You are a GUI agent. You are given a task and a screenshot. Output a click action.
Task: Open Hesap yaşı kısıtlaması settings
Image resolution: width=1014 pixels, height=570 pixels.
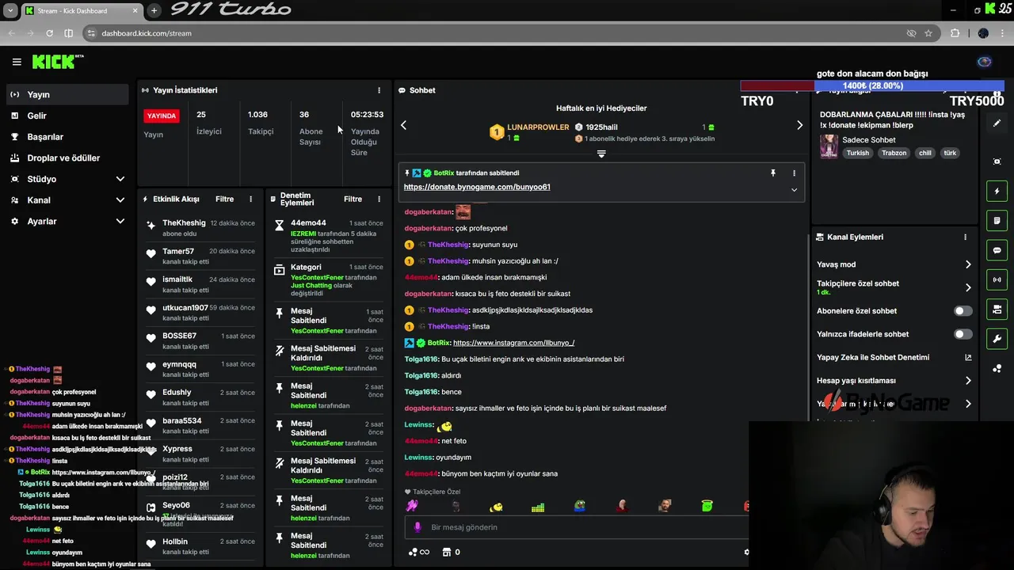pyautogui.click(x=894, y=381)
